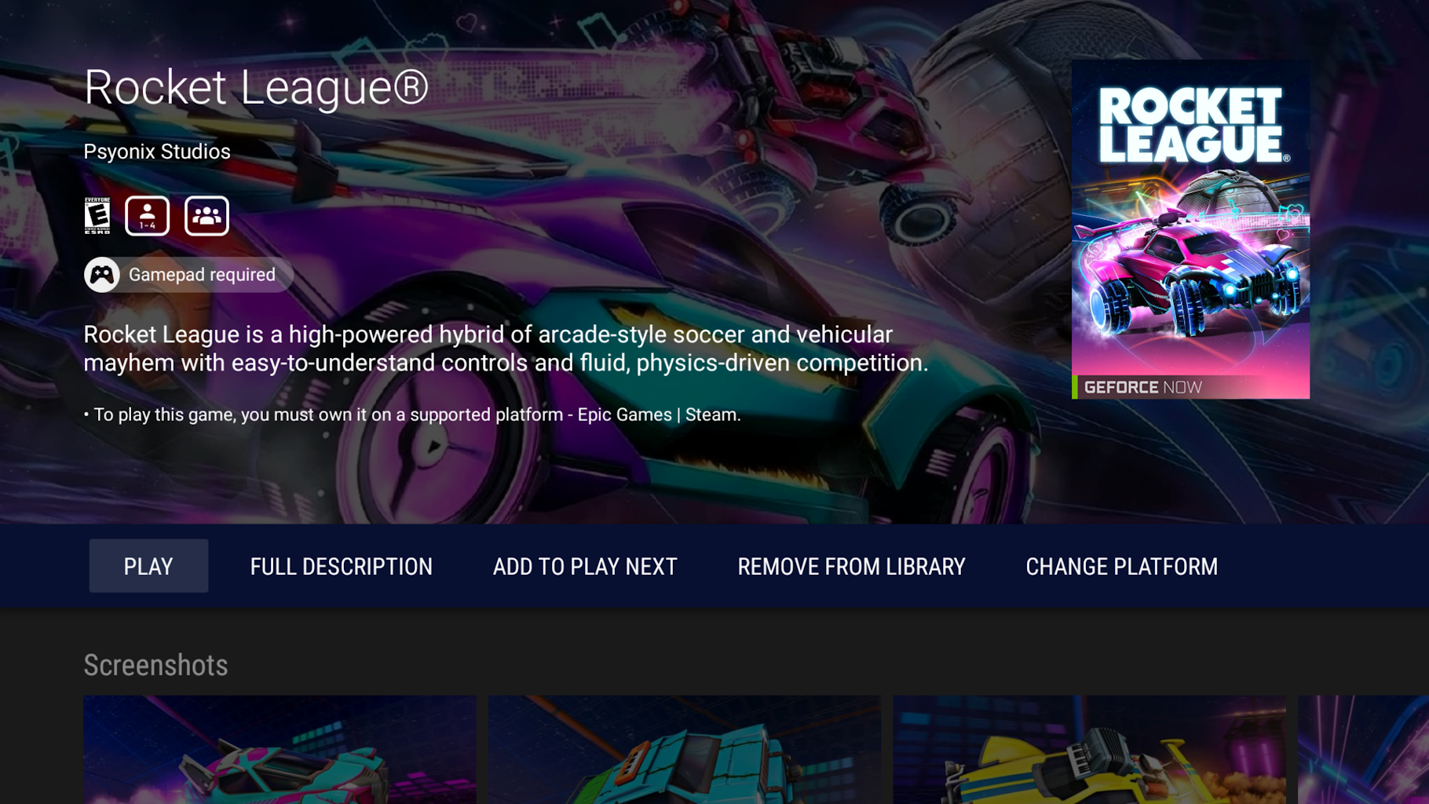Image resolution: width=1429 pixels, height=804 pixels.
Task: Select ADD TO PLAY NEXT
Action: [x=585, y=566]
